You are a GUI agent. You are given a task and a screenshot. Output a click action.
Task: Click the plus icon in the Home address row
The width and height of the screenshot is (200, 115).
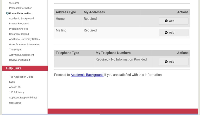point(166,21)
